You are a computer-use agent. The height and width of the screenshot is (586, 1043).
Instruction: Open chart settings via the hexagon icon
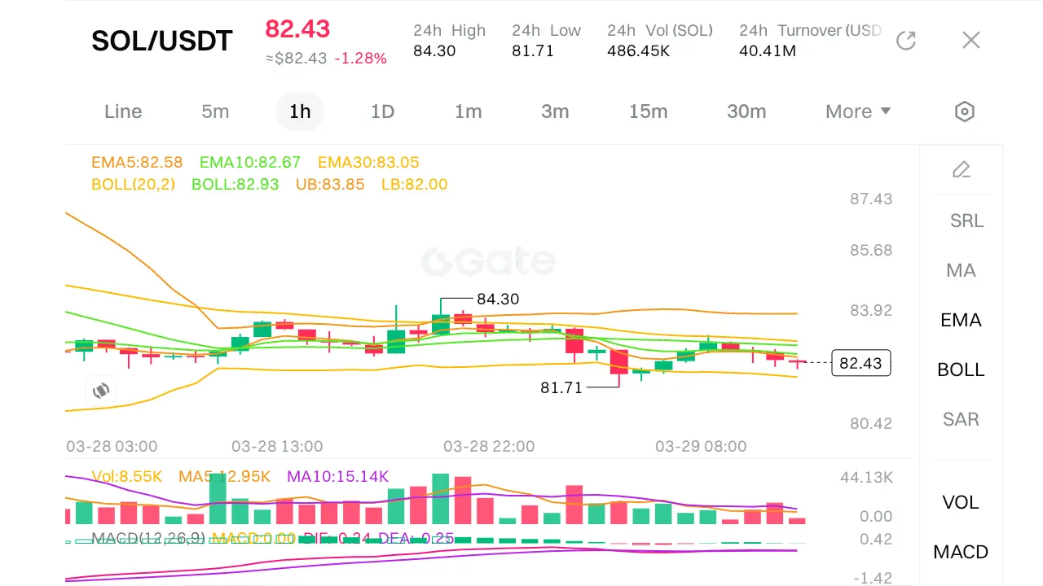tap(965, 112)
